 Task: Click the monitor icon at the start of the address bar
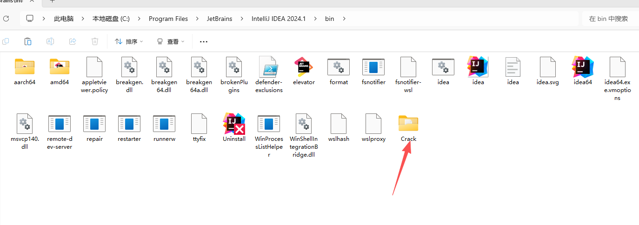click(30, 19)
